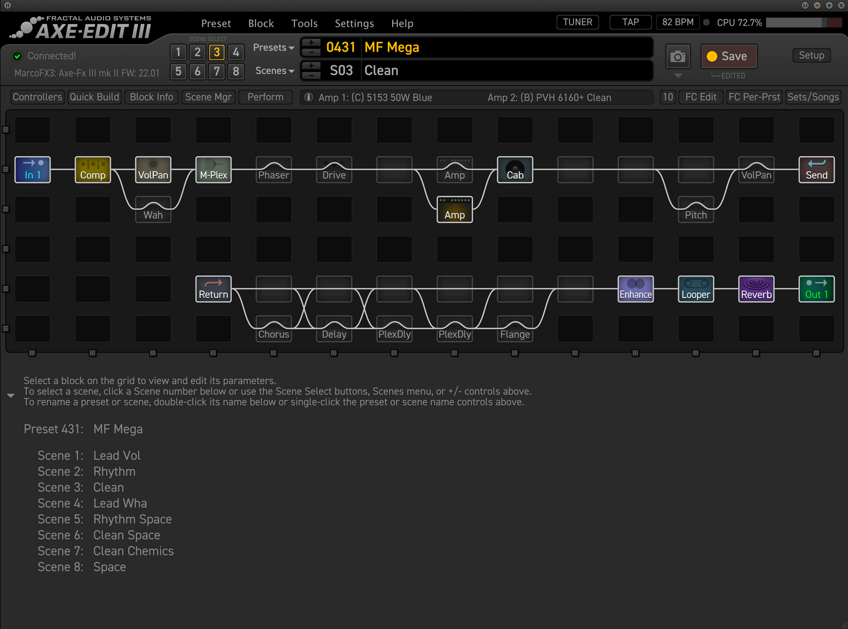Select the Return block
Screen dimensions: 848x629
(214, 289)
